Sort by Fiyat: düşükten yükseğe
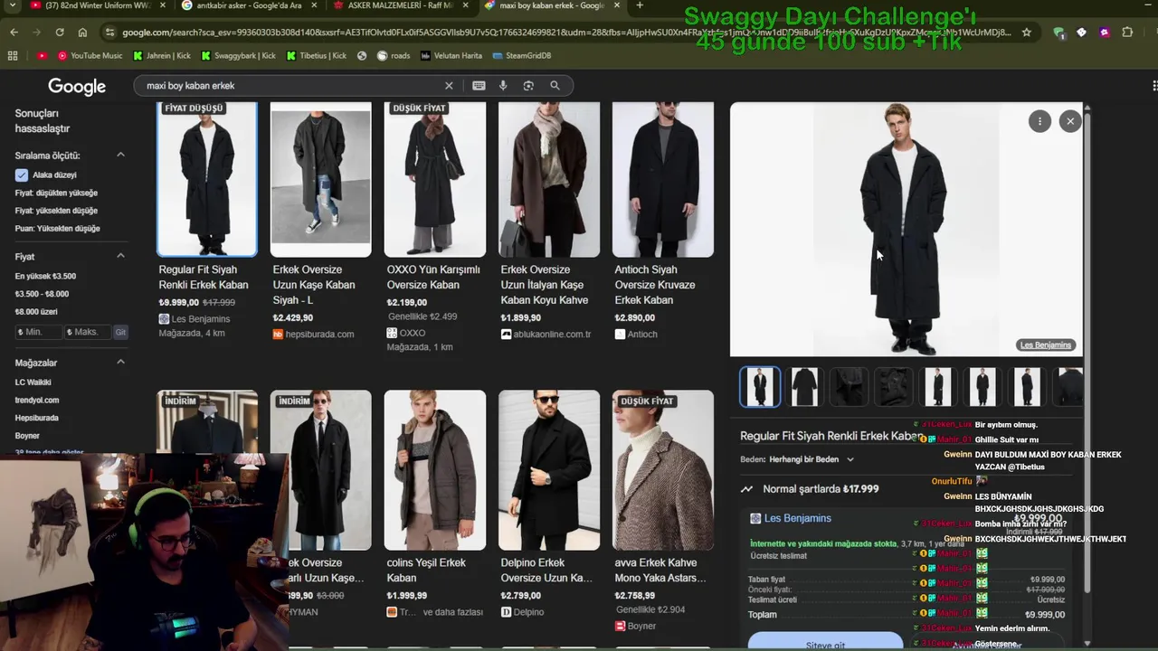Image resolution: width=1158 pixels, height=651 pixels. point(56,193)
